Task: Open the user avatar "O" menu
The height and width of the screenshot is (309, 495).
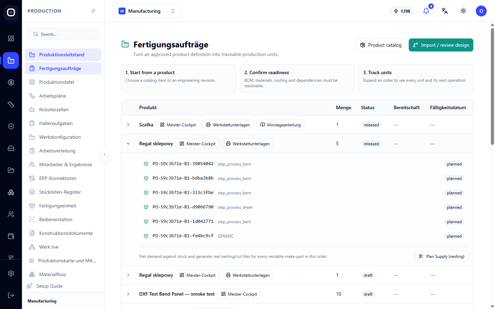Action: [x=481, y=11]
